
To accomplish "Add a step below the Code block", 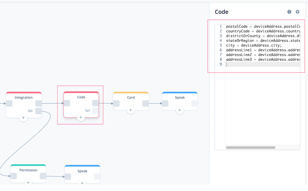I will click(x=81, y=117).
